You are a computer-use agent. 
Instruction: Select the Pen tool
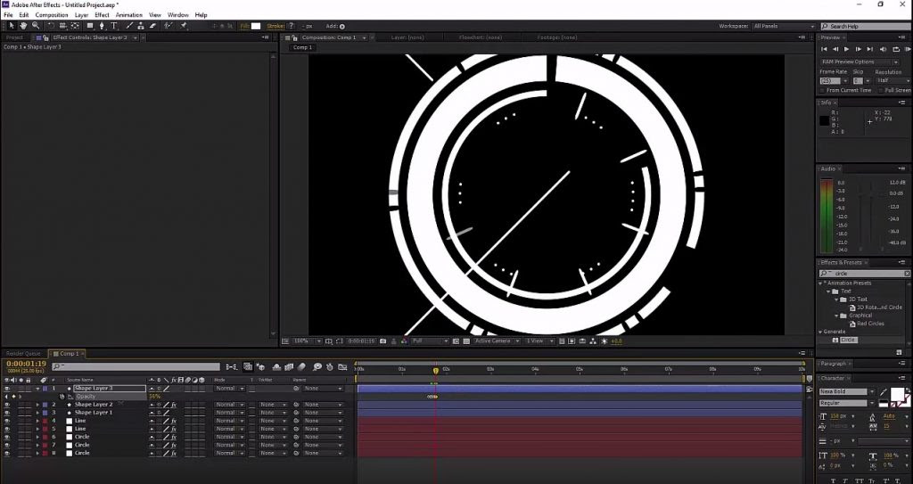click(102, 26)
